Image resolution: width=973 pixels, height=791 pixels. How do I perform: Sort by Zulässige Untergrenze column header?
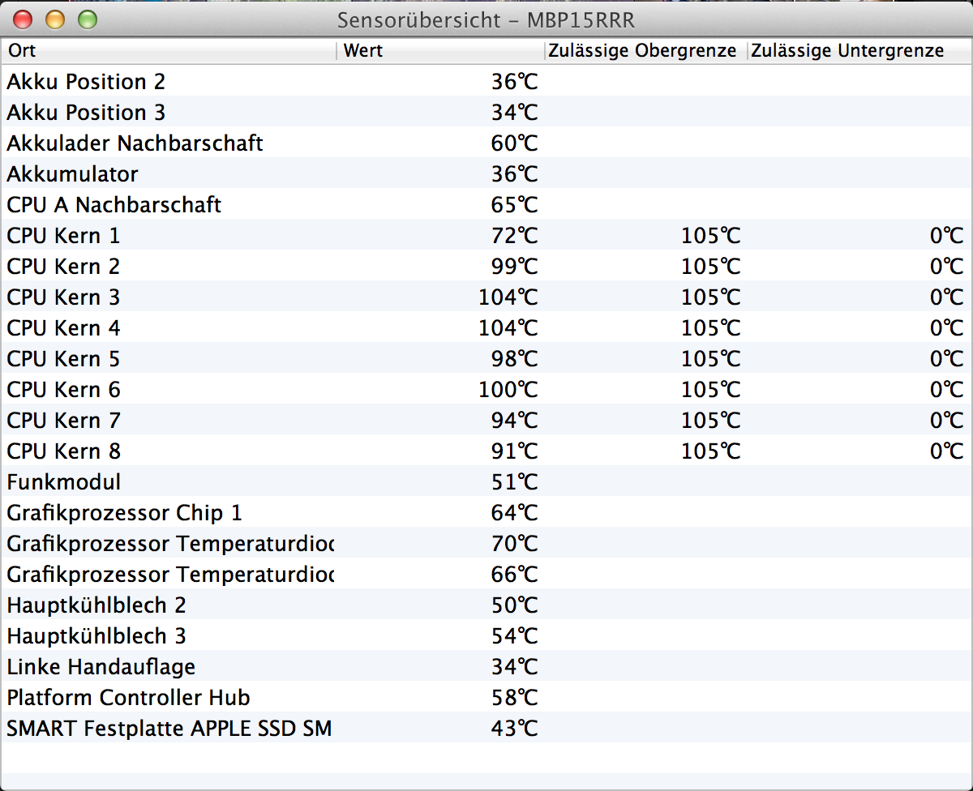coord(847,50)
